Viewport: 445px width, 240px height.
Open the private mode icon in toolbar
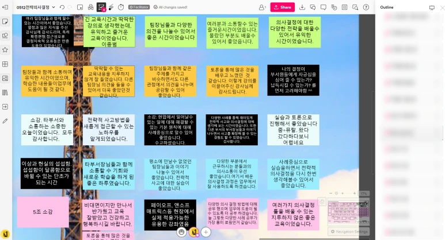90,7
